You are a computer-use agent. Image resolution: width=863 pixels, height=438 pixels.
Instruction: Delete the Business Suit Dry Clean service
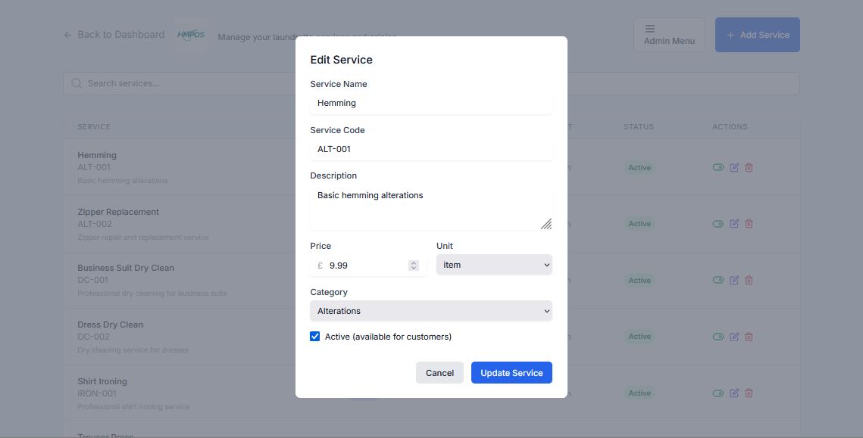(x=749, y=280)
